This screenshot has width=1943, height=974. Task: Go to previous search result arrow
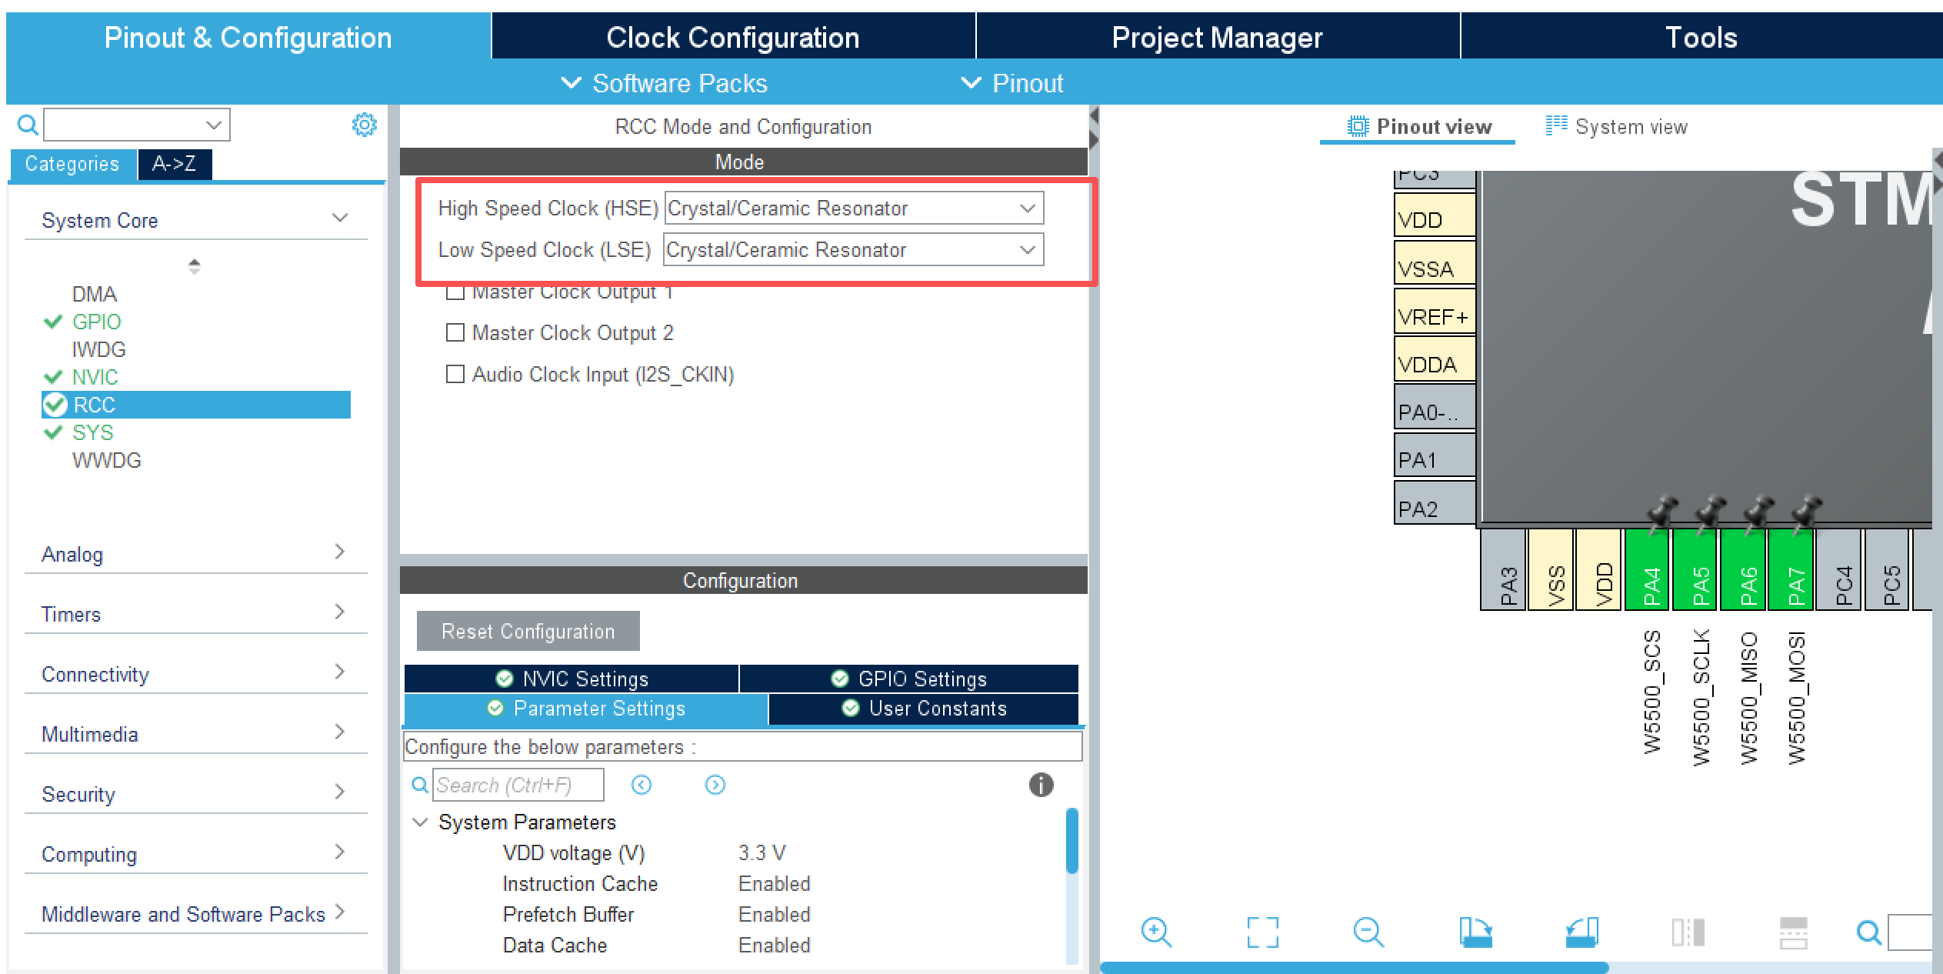tap(641, 785)
